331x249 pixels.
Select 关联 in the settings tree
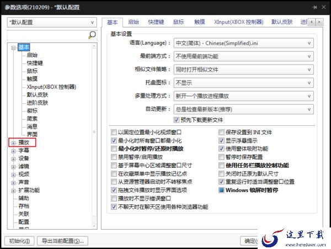(24, 214)
